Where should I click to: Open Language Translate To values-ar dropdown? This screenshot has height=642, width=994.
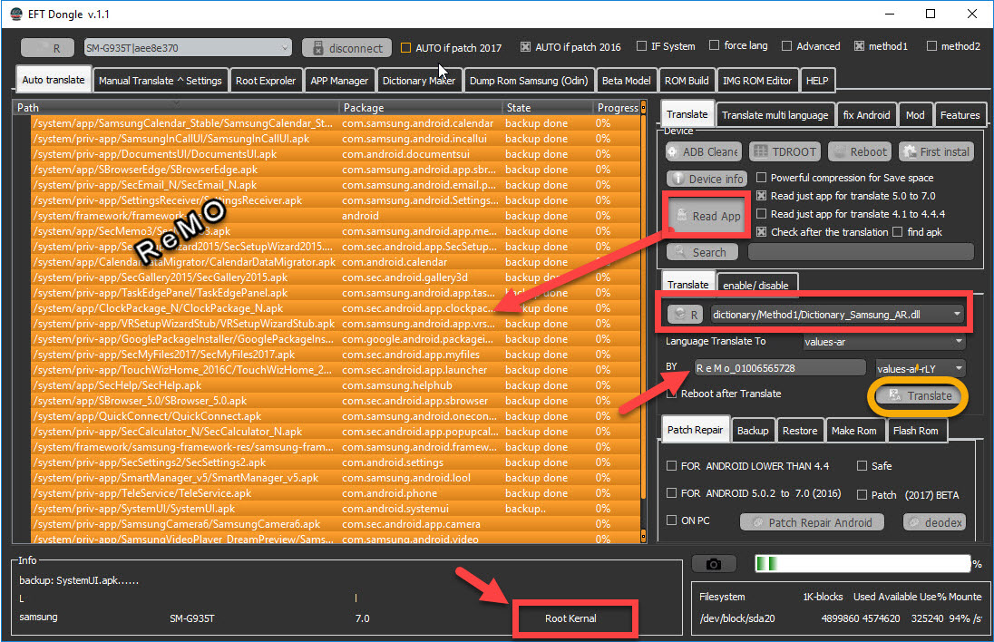pos(883,342)
